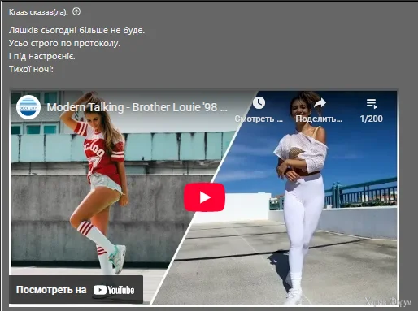Image resolution: width=418 pixels, height=311 pixels.
Task: Open the YouTube channel avatar icon
Action: (x=28, y=107)
